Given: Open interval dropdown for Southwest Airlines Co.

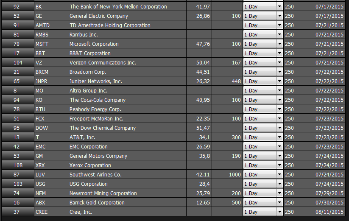Looking at the screenshot, I should pyautogui.click(x=279, y=175).
